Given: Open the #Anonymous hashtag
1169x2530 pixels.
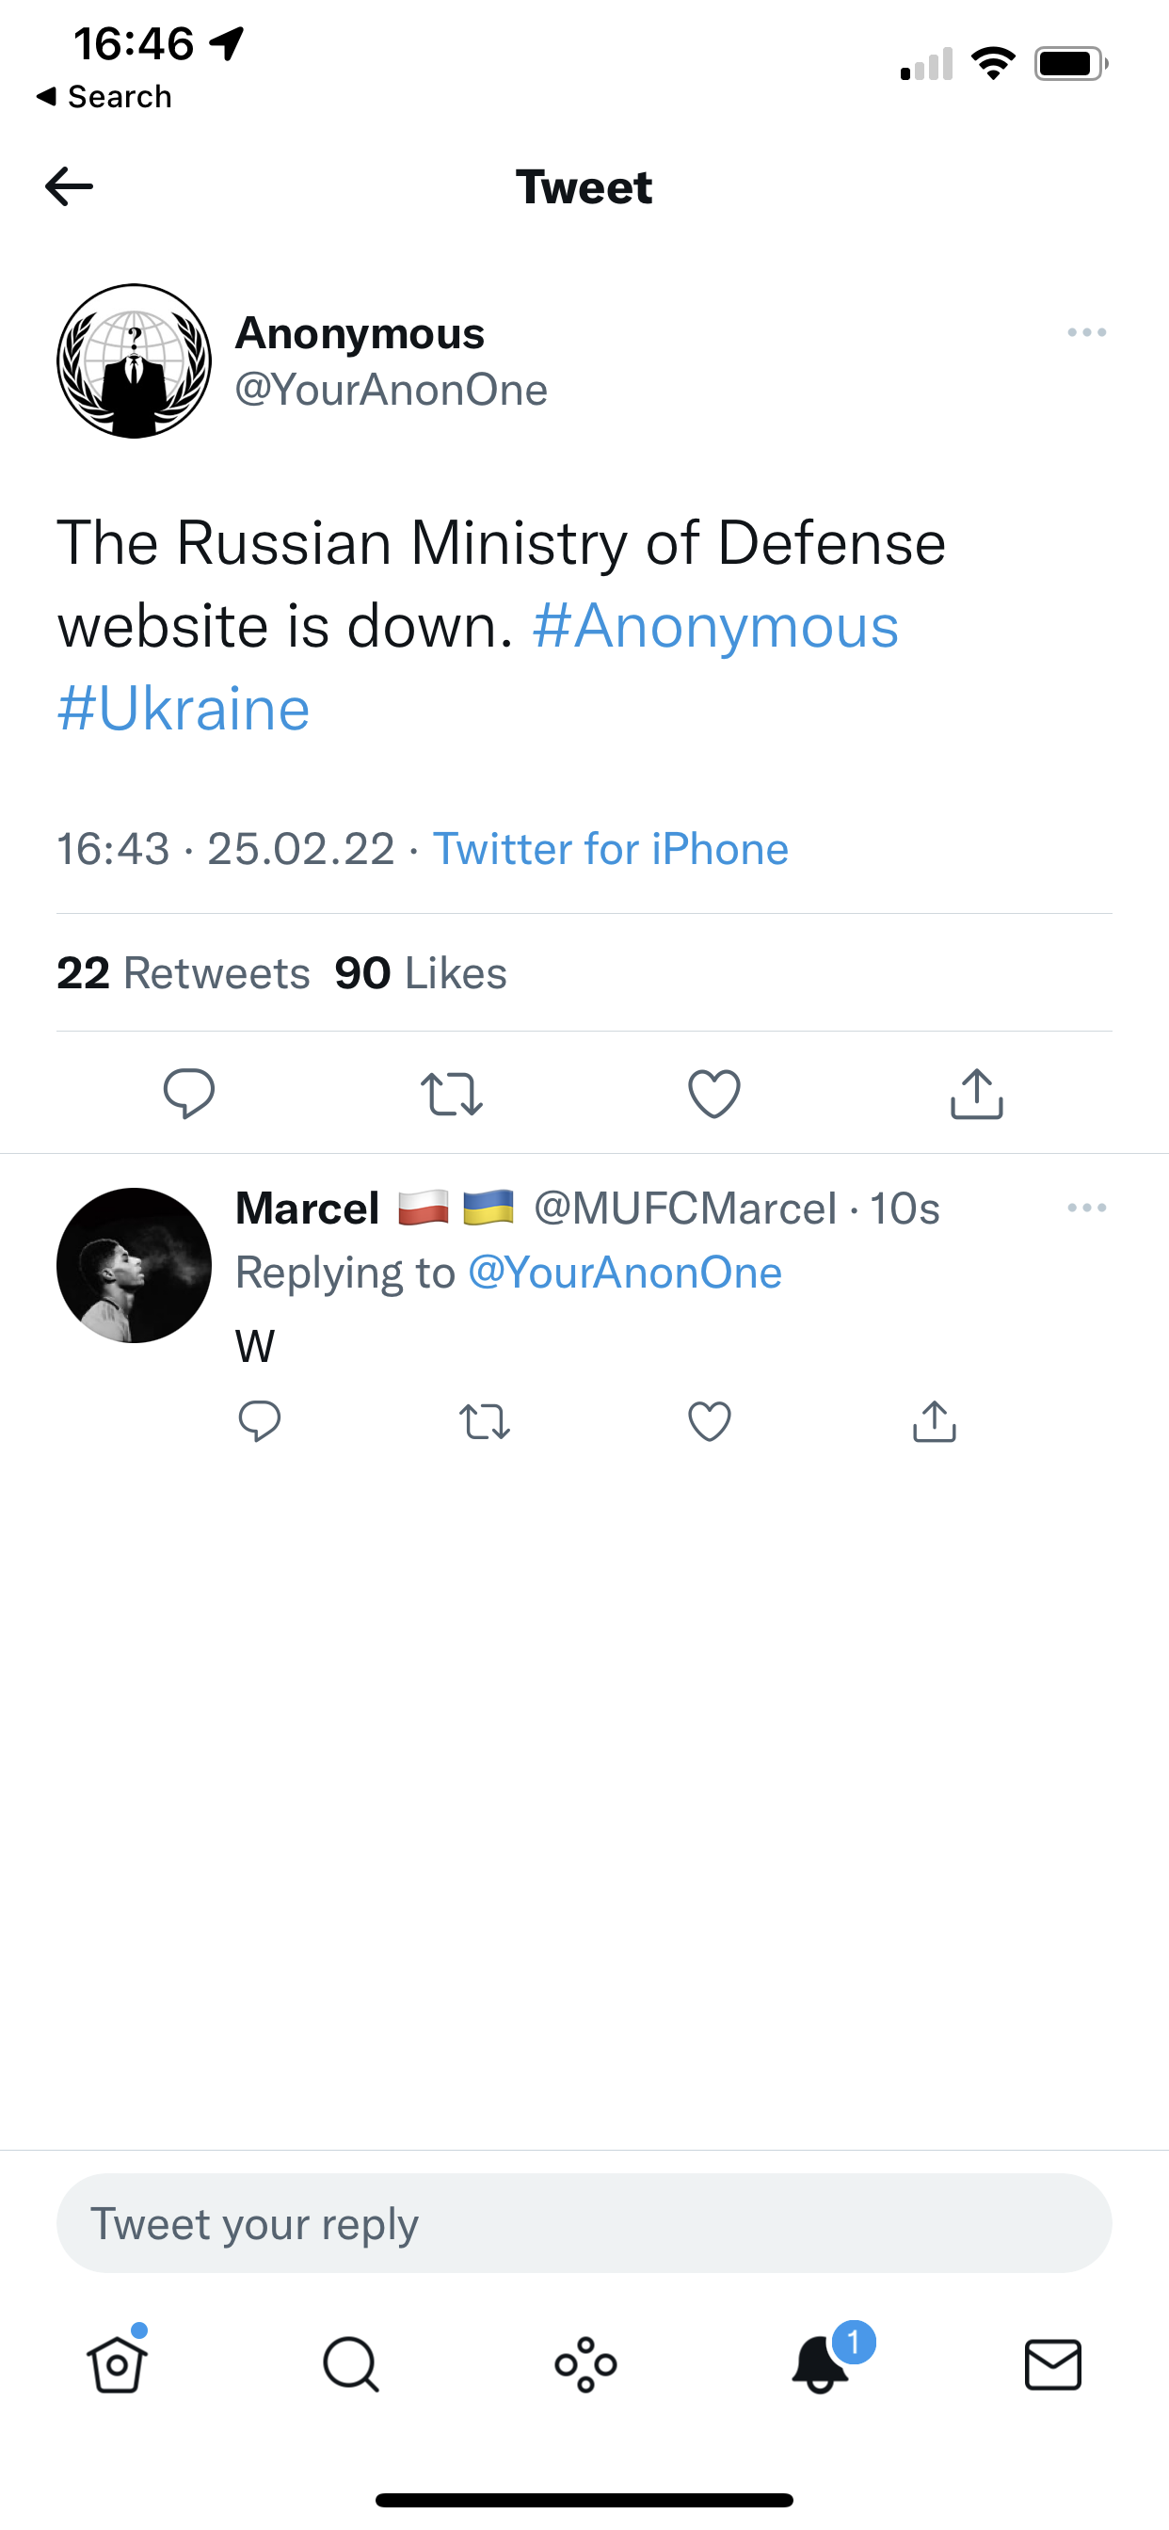Looking at the screenshot, I should [x=715, y=627].
